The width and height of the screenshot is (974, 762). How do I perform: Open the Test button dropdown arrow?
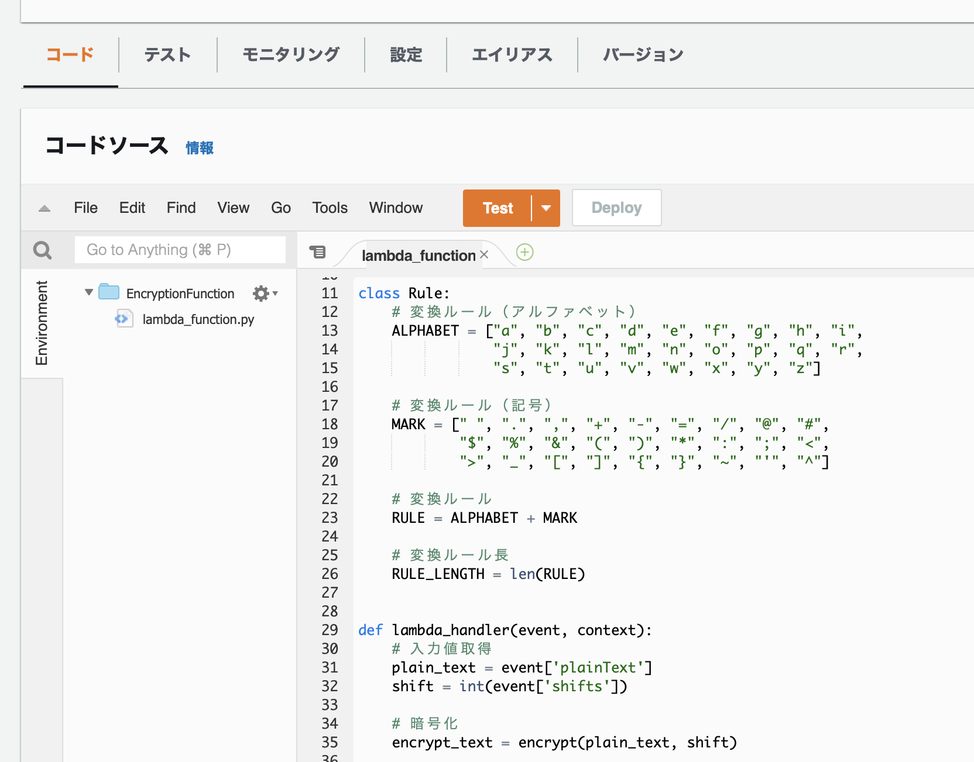pos(546,208)
